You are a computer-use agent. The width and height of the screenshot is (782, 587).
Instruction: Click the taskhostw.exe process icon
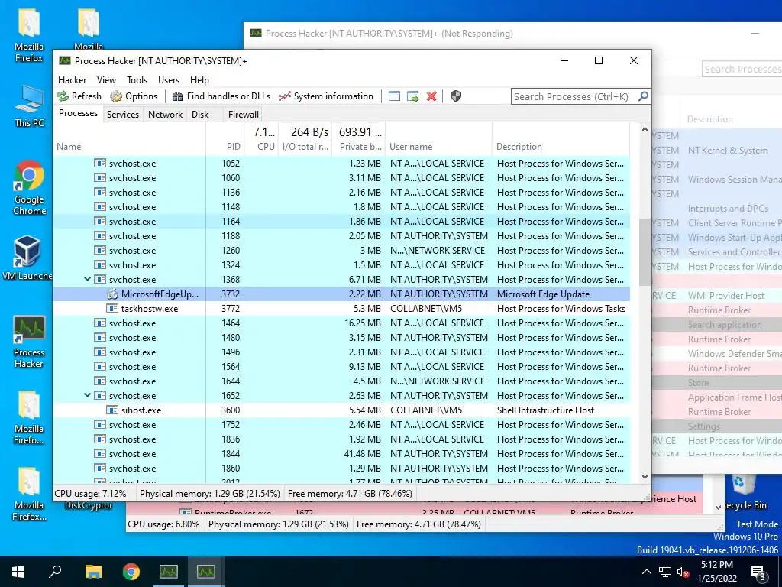pyautogui.click(x=112, y=309)
